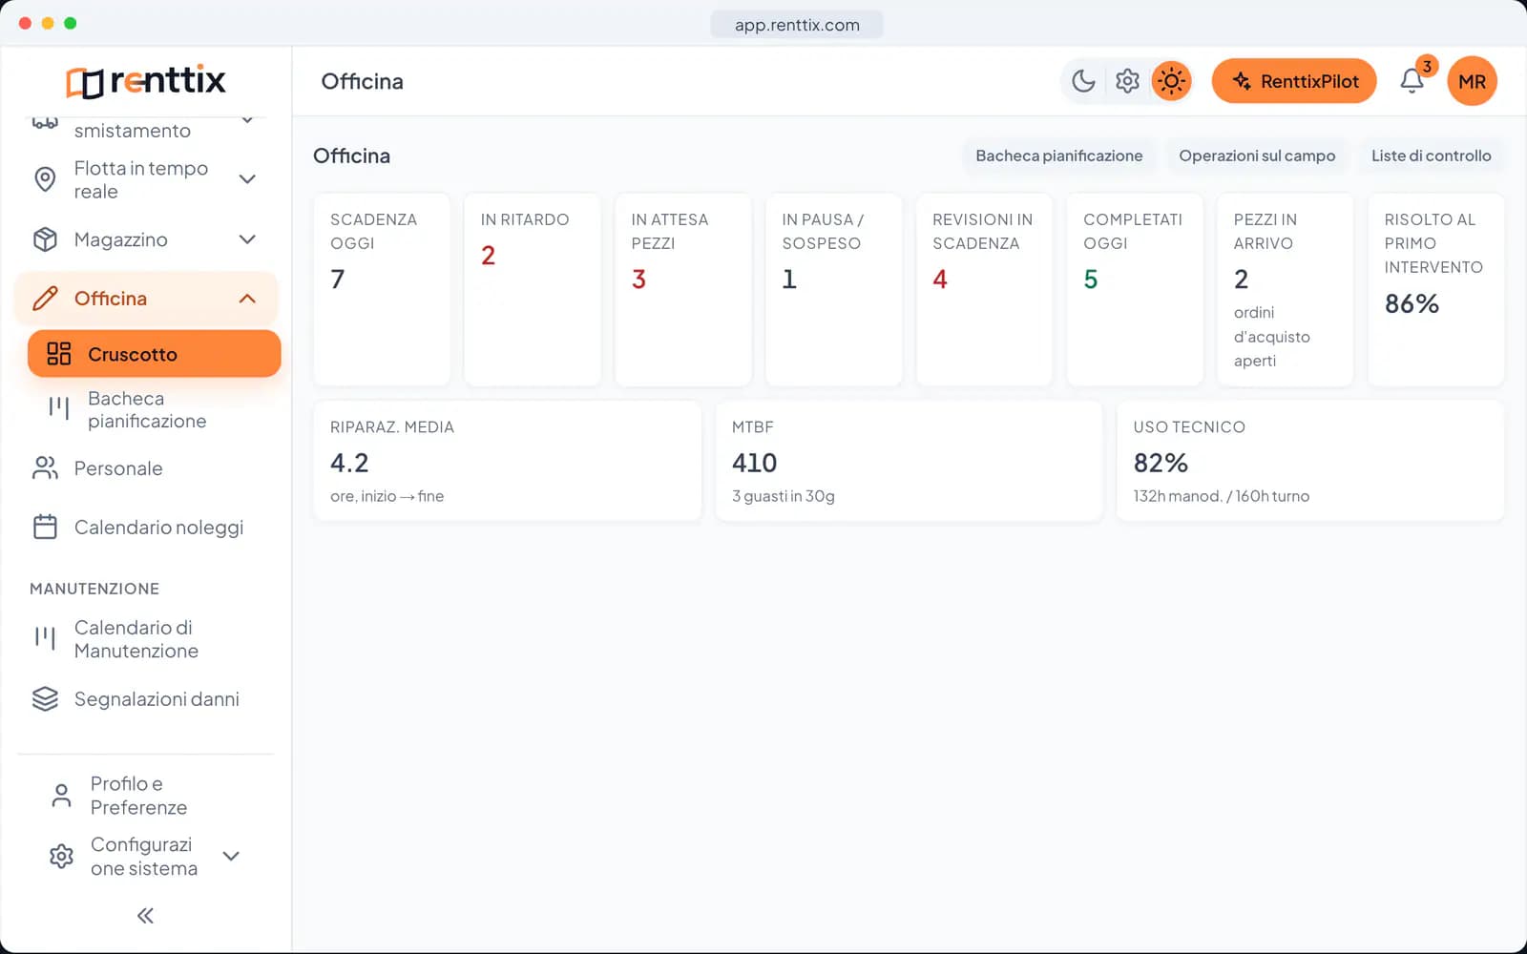Open Calendario di Manutenzione
This screenshot has height=954, width=1527.
click(x=146, y=639)
